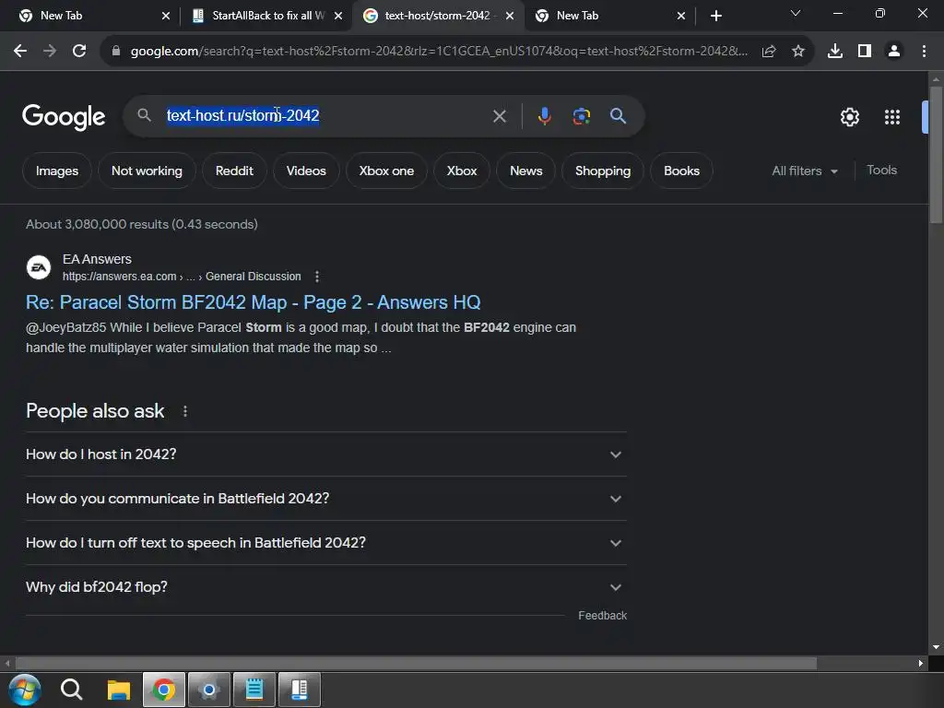Open Chrome three-dot menu

pos(924,52)
